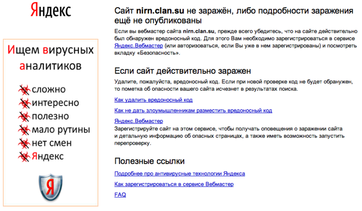Click the сложно text in banner
Viewport: 362px width, 211px height.
click(x=49, y=89)
